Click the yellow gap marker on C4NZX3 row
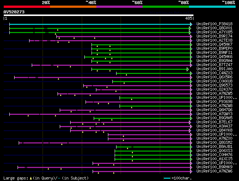This screenshot has width=239, height=181. coord(126,75)
